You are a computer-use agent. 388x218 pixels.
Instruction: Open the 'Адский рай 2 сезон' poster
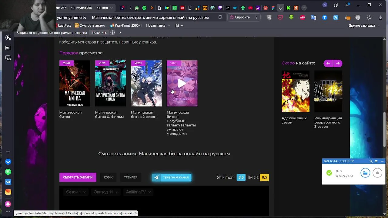[x=296, y=91]
